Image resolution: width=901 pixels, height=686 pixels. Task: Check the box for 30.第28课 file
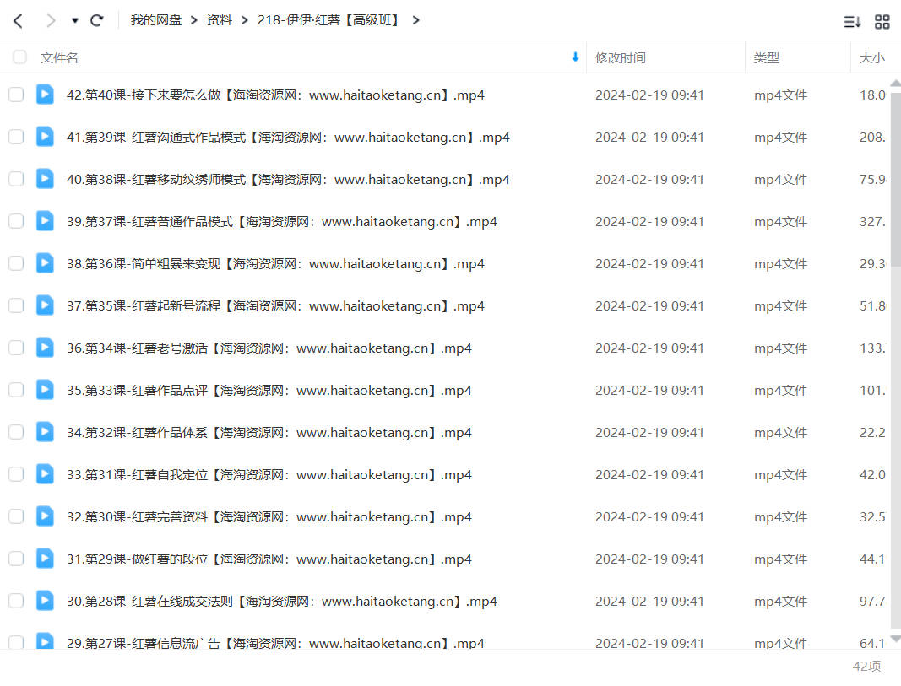[16, 601]
